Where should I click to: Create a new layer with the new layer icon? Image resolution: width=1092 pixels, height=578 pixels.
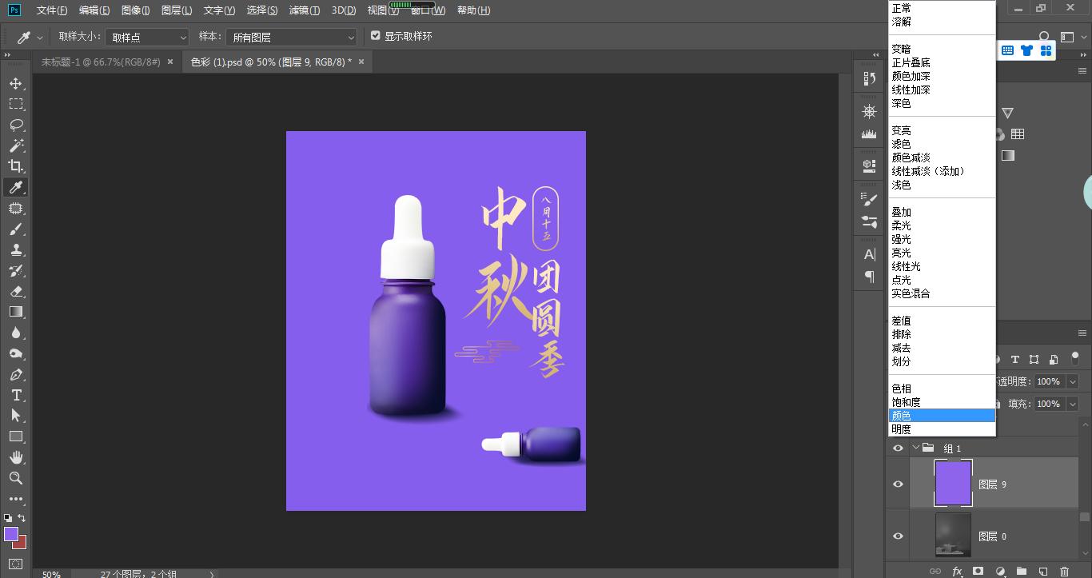[x=1044, y=572]
